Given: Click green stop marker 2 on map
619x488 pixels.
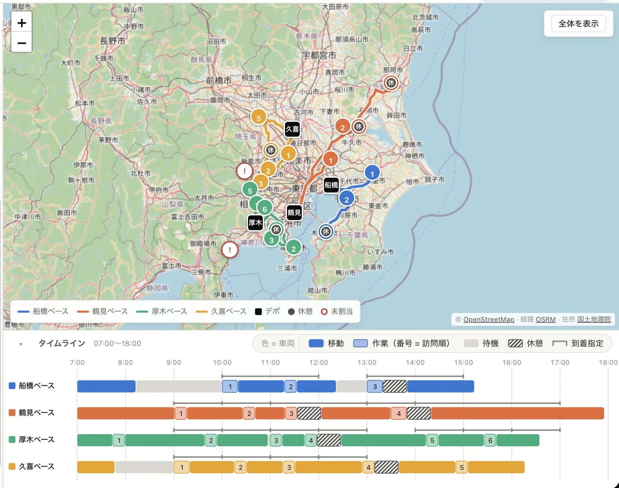Looking at the screenshot, I should (294, 248).
